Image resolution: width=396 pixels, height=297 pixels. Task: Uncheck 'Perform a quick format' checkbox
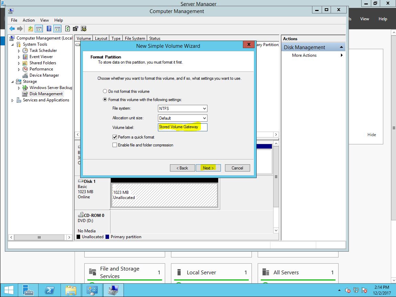pos(115,137)
